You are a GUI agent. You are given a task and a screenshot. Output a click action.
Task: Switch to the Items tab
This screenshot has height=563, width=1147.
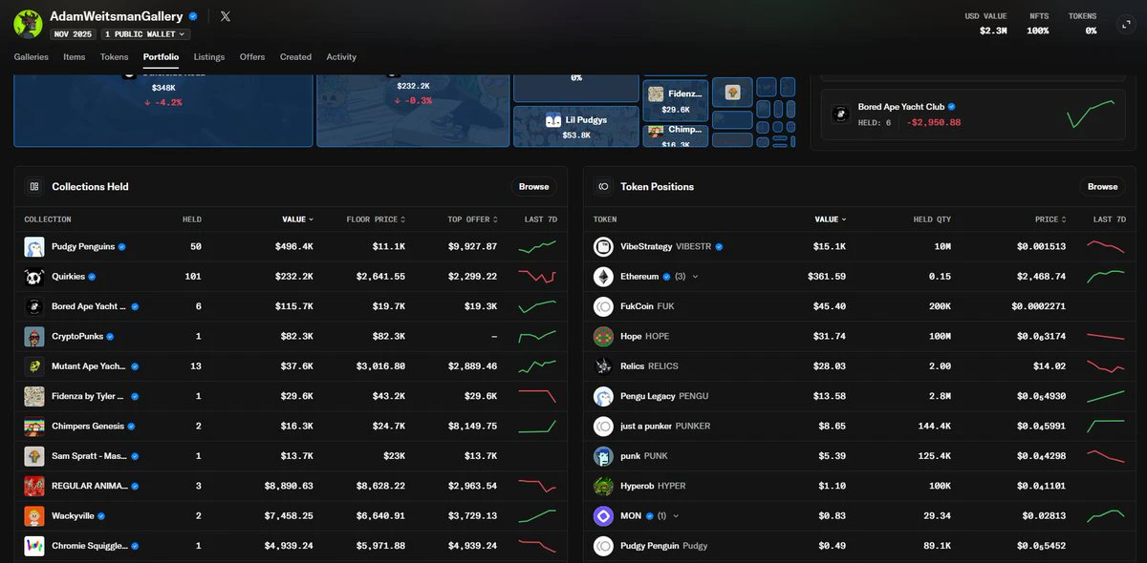75,57
